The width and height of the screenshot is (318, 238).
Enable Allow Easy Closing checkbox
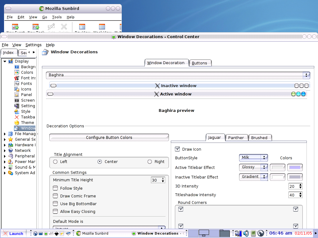coord(55,211)
